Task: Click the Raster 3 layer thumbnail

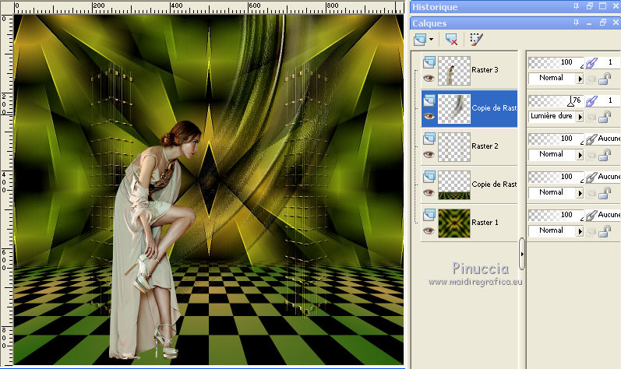Action: coord(454,70)
